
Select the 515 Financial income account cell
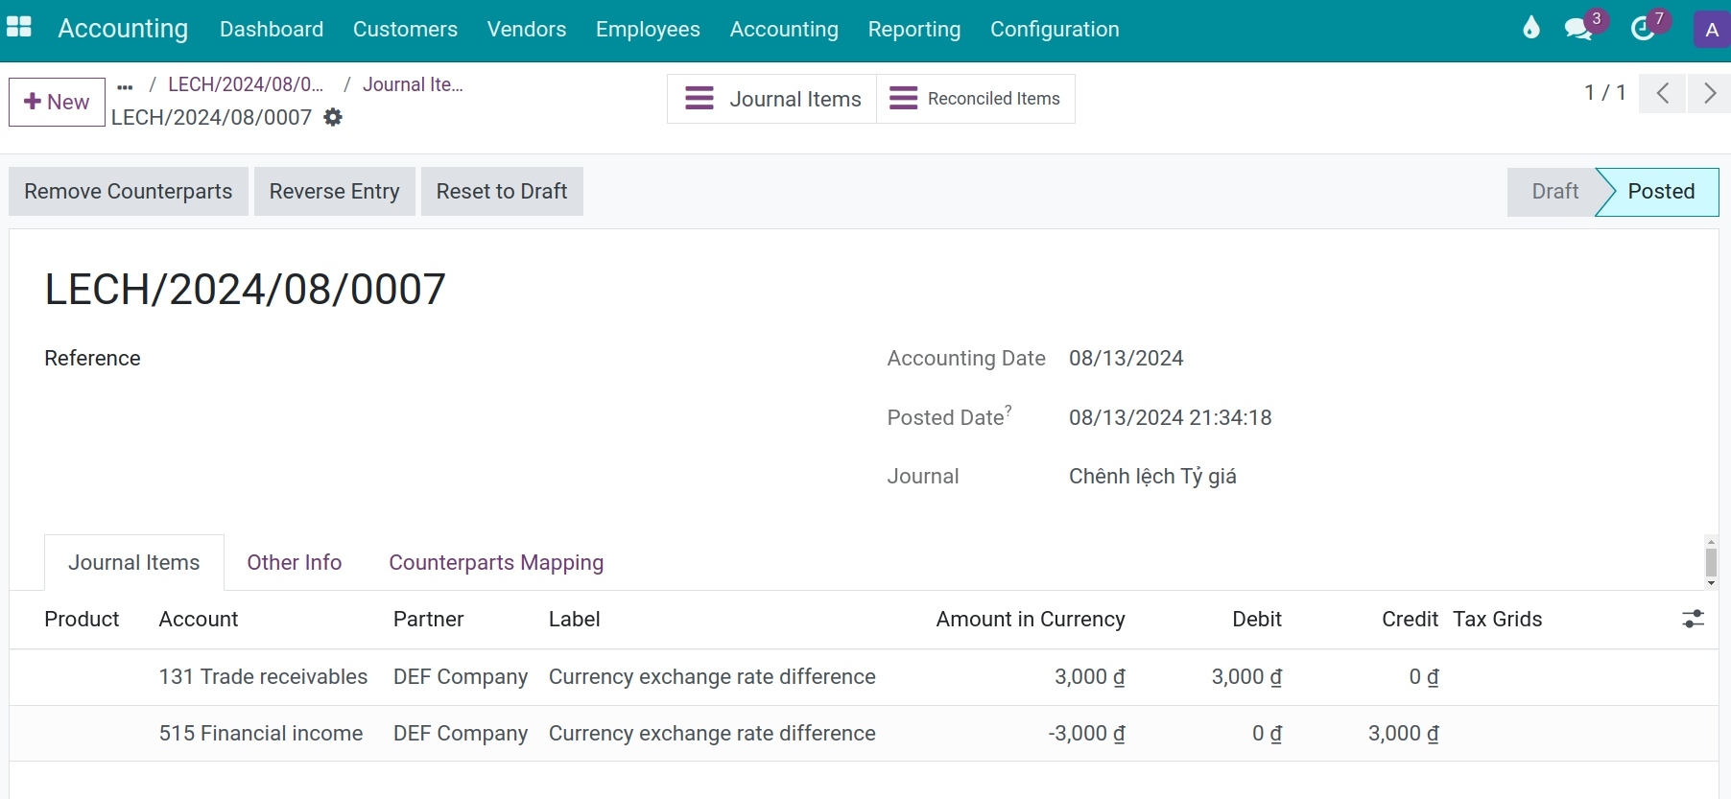[x=261, y=734]
